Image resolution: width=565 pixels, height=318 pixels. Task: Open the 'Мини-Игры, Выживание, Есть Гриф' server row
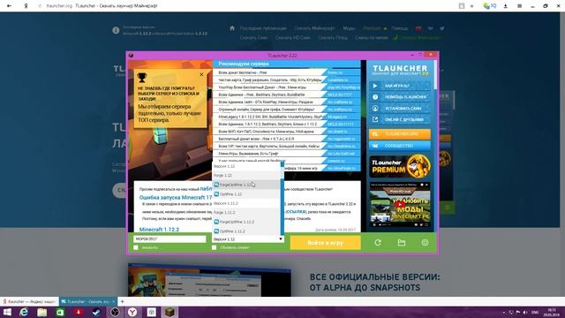(286, 154)
